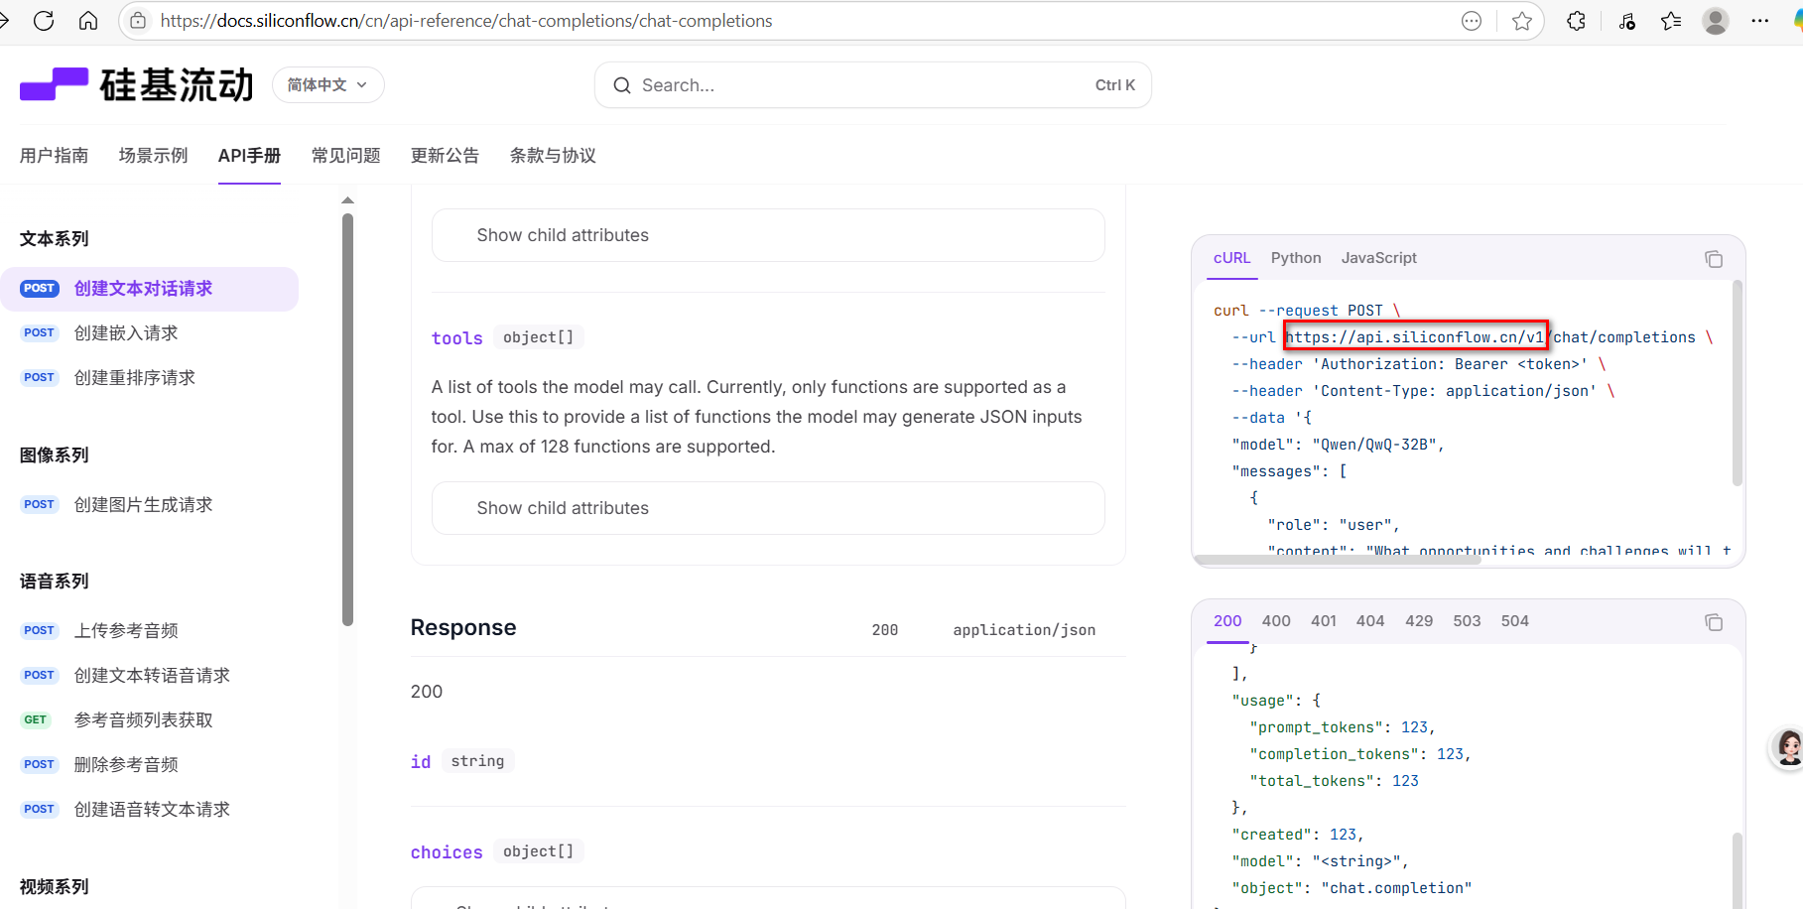The width and height of the screenshot is (1803, 909).
Task: Open the 常见问题 navigation tab
Action: coord(345,156)
